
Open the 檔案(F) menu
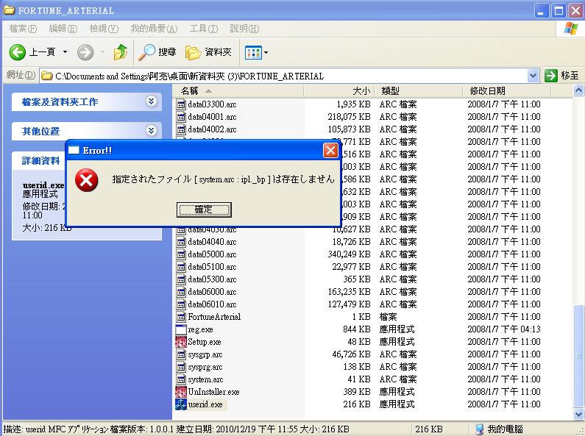pos(23,29)
